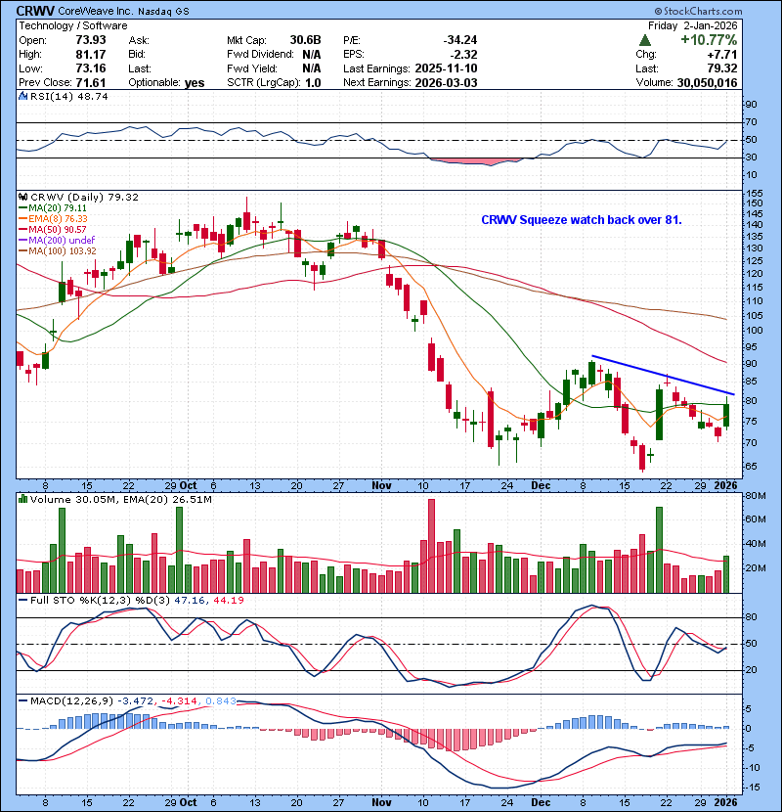Click the last green candlestick on price chart
The width and height of the screenshot is (782, 812).
[x=726, y=416]
